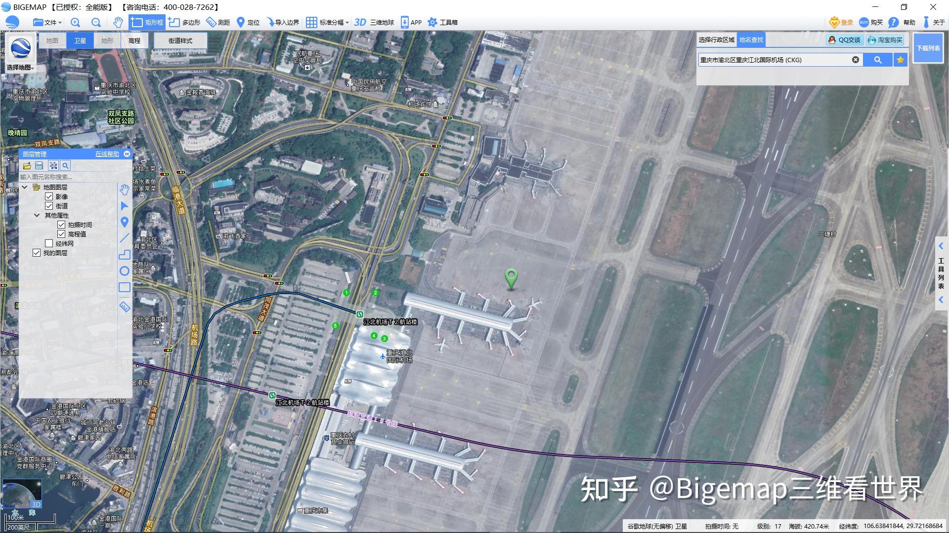
Task: Clear the place name search field
Action: tap(856, 60)
